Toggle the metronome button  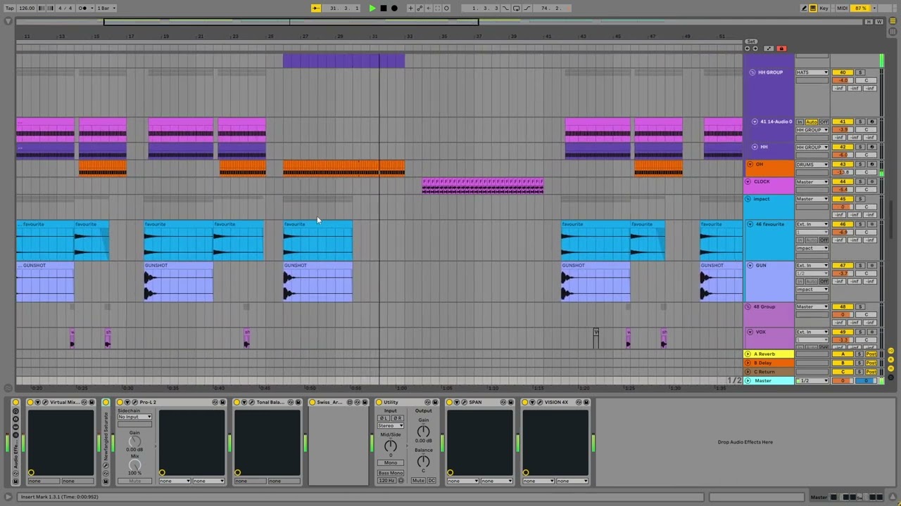83,8
